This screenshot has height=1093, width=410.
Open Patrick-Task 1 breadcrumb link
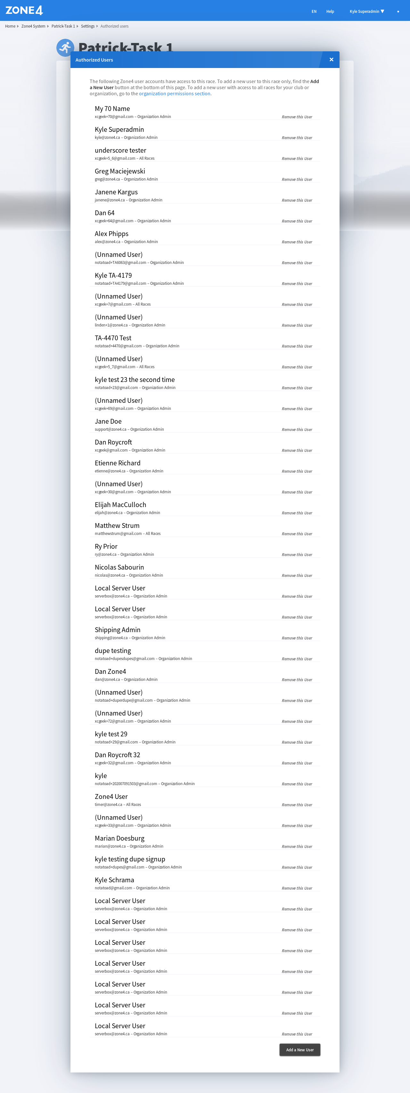(x=63, y=26)
